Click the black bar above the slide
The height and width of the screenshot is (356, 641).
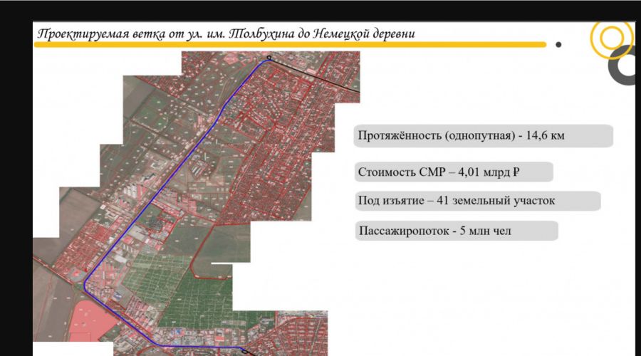coord(320,9)
